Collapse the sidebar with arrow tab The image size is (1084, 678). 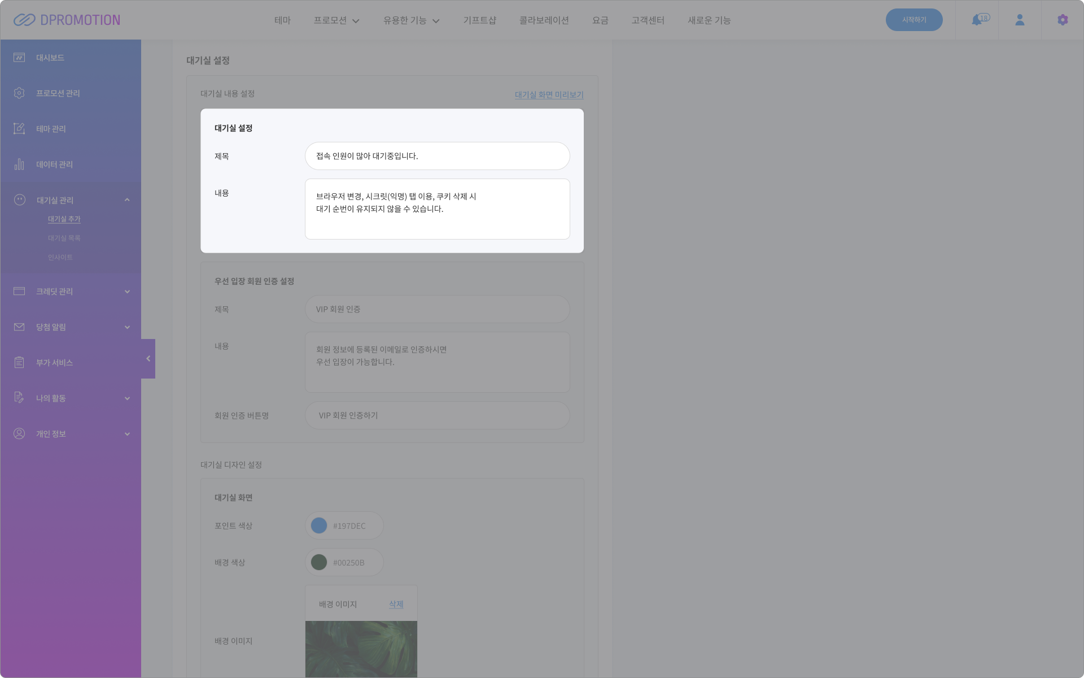coord(148,359)
